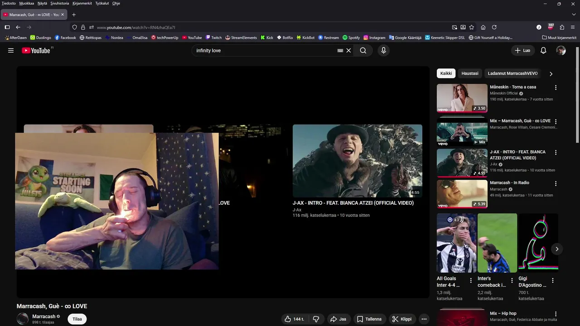
Task: Open a new browser tab with plus
Action: coord(74,14)
